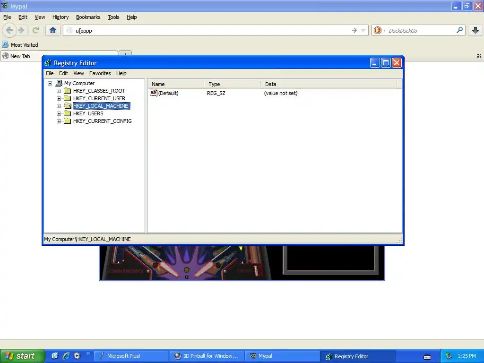Expand quick launch overflow chevron
The image size is (484, 363).
[88, 354]
